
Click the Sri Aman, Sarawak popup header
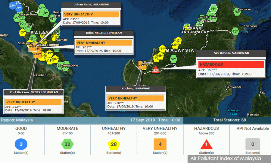(x=231, y=53)
